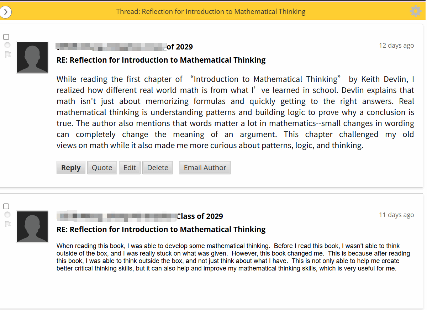The image size is (427, 310).
Task: Flag the post from 12 days ago
Action: (7, 54)
